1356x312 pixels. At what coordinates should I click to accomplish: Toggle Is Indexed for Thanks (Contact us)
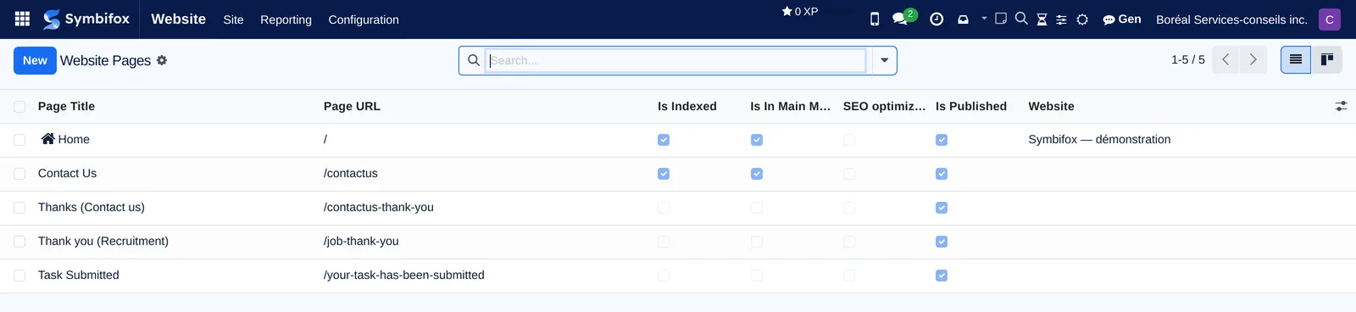tap(664, 208)
